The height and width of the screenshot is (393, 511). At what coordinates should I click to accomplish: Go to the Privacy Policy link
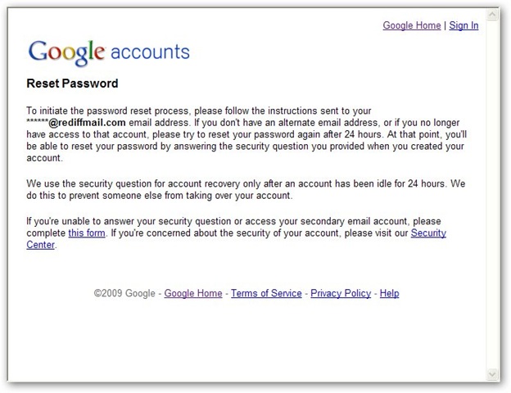341,293
